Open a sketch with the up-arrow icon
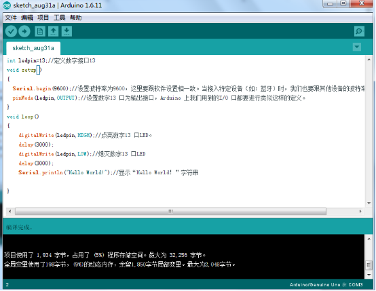 coord(53,31)
